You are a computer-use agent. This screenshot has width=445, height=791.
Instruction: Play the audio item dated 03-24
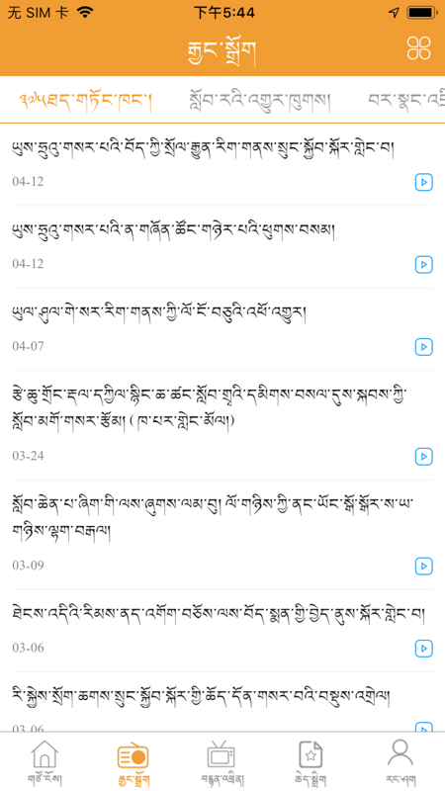tap(424, 456)
